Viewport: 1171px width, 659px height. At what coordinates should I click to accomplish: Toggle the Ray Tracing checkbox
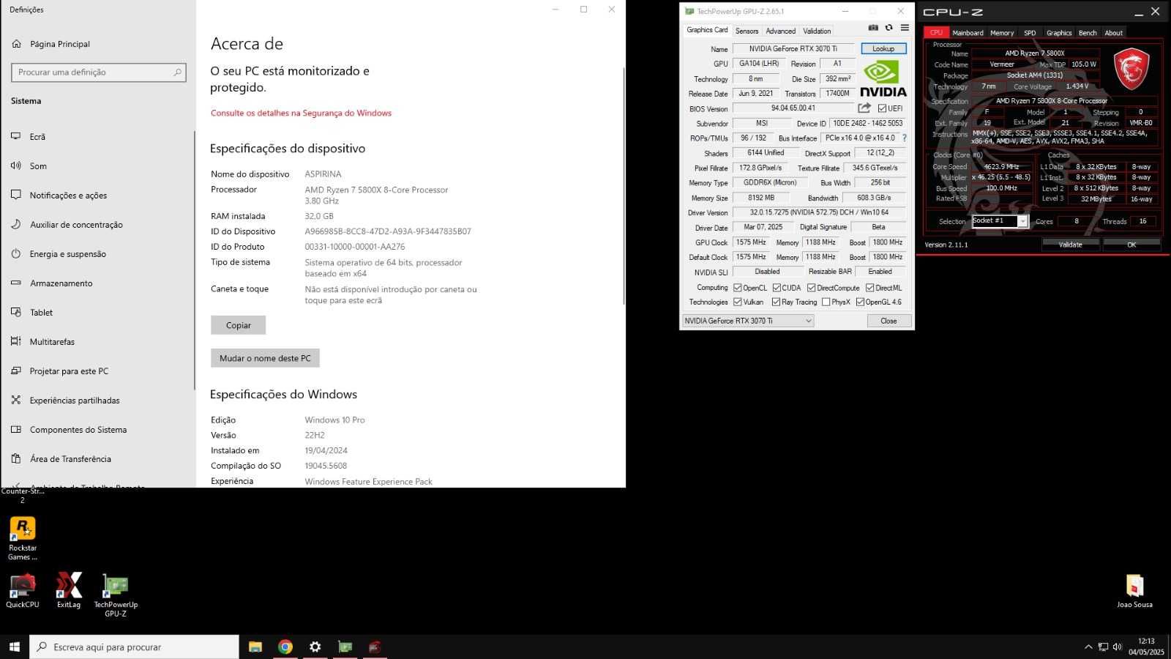pyautogui.click(x=776, y=302)
